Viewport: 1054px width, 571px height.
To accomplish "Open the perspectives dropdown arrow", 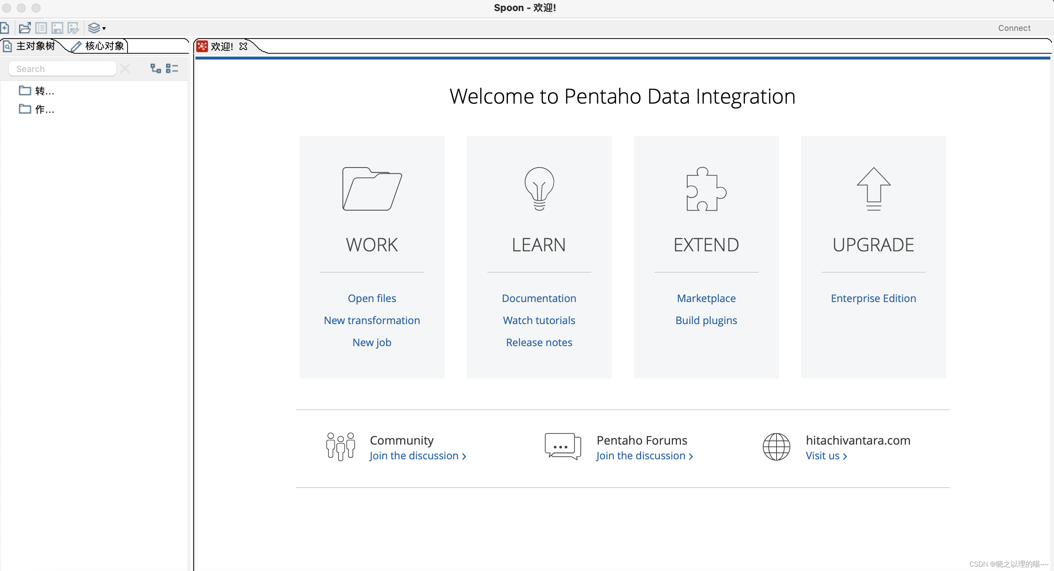I will [x=104, y=28].
